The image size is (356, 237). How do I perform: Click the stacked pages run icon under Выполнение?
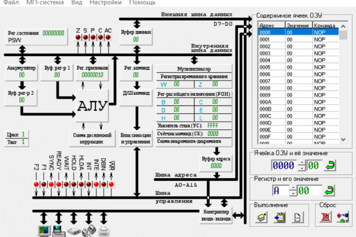coord(262,217)
